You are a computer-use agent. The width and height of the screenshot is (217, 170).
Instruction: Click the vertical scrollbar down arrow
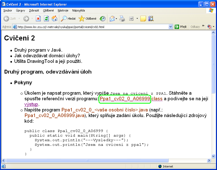click(x=213, y=156)
